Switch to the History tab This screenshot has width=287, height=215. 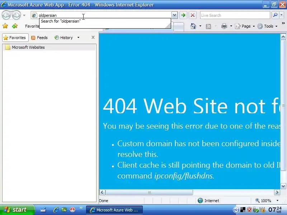[x=63, y=38]
